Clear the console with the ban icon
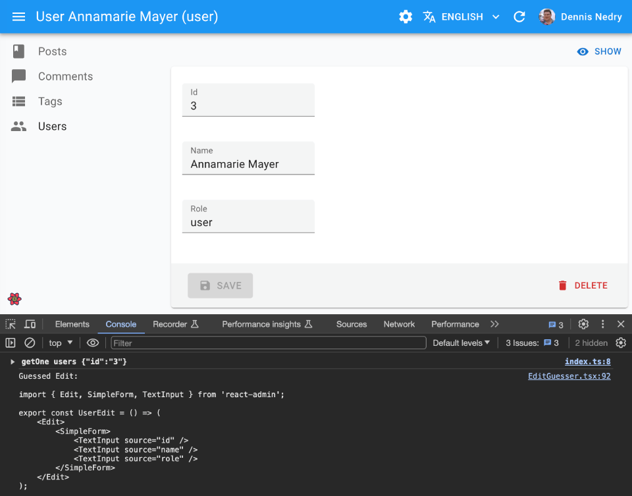 [30, 343]
